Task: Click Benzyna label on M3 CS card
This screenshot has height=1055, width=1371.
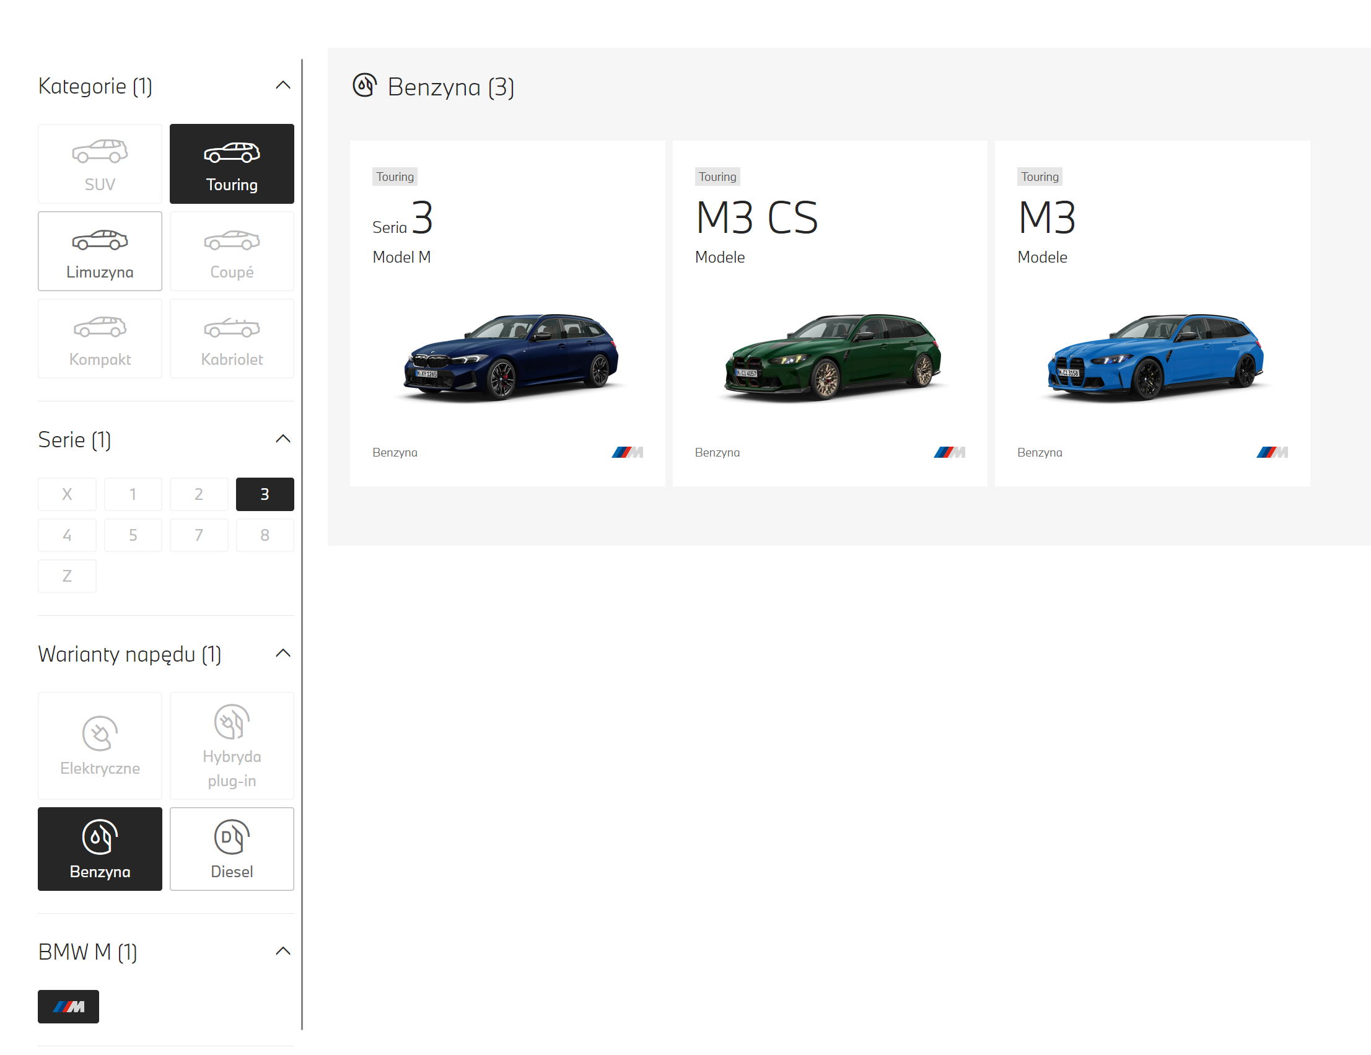Action: (717, 452)
